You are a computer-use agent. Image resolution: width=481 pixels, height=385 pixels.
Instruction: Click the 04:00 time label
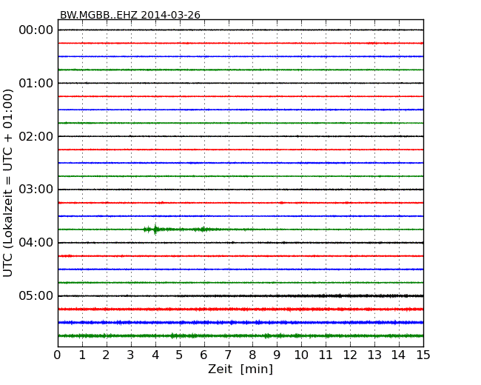pyautogui.click(x=36, y=243)
